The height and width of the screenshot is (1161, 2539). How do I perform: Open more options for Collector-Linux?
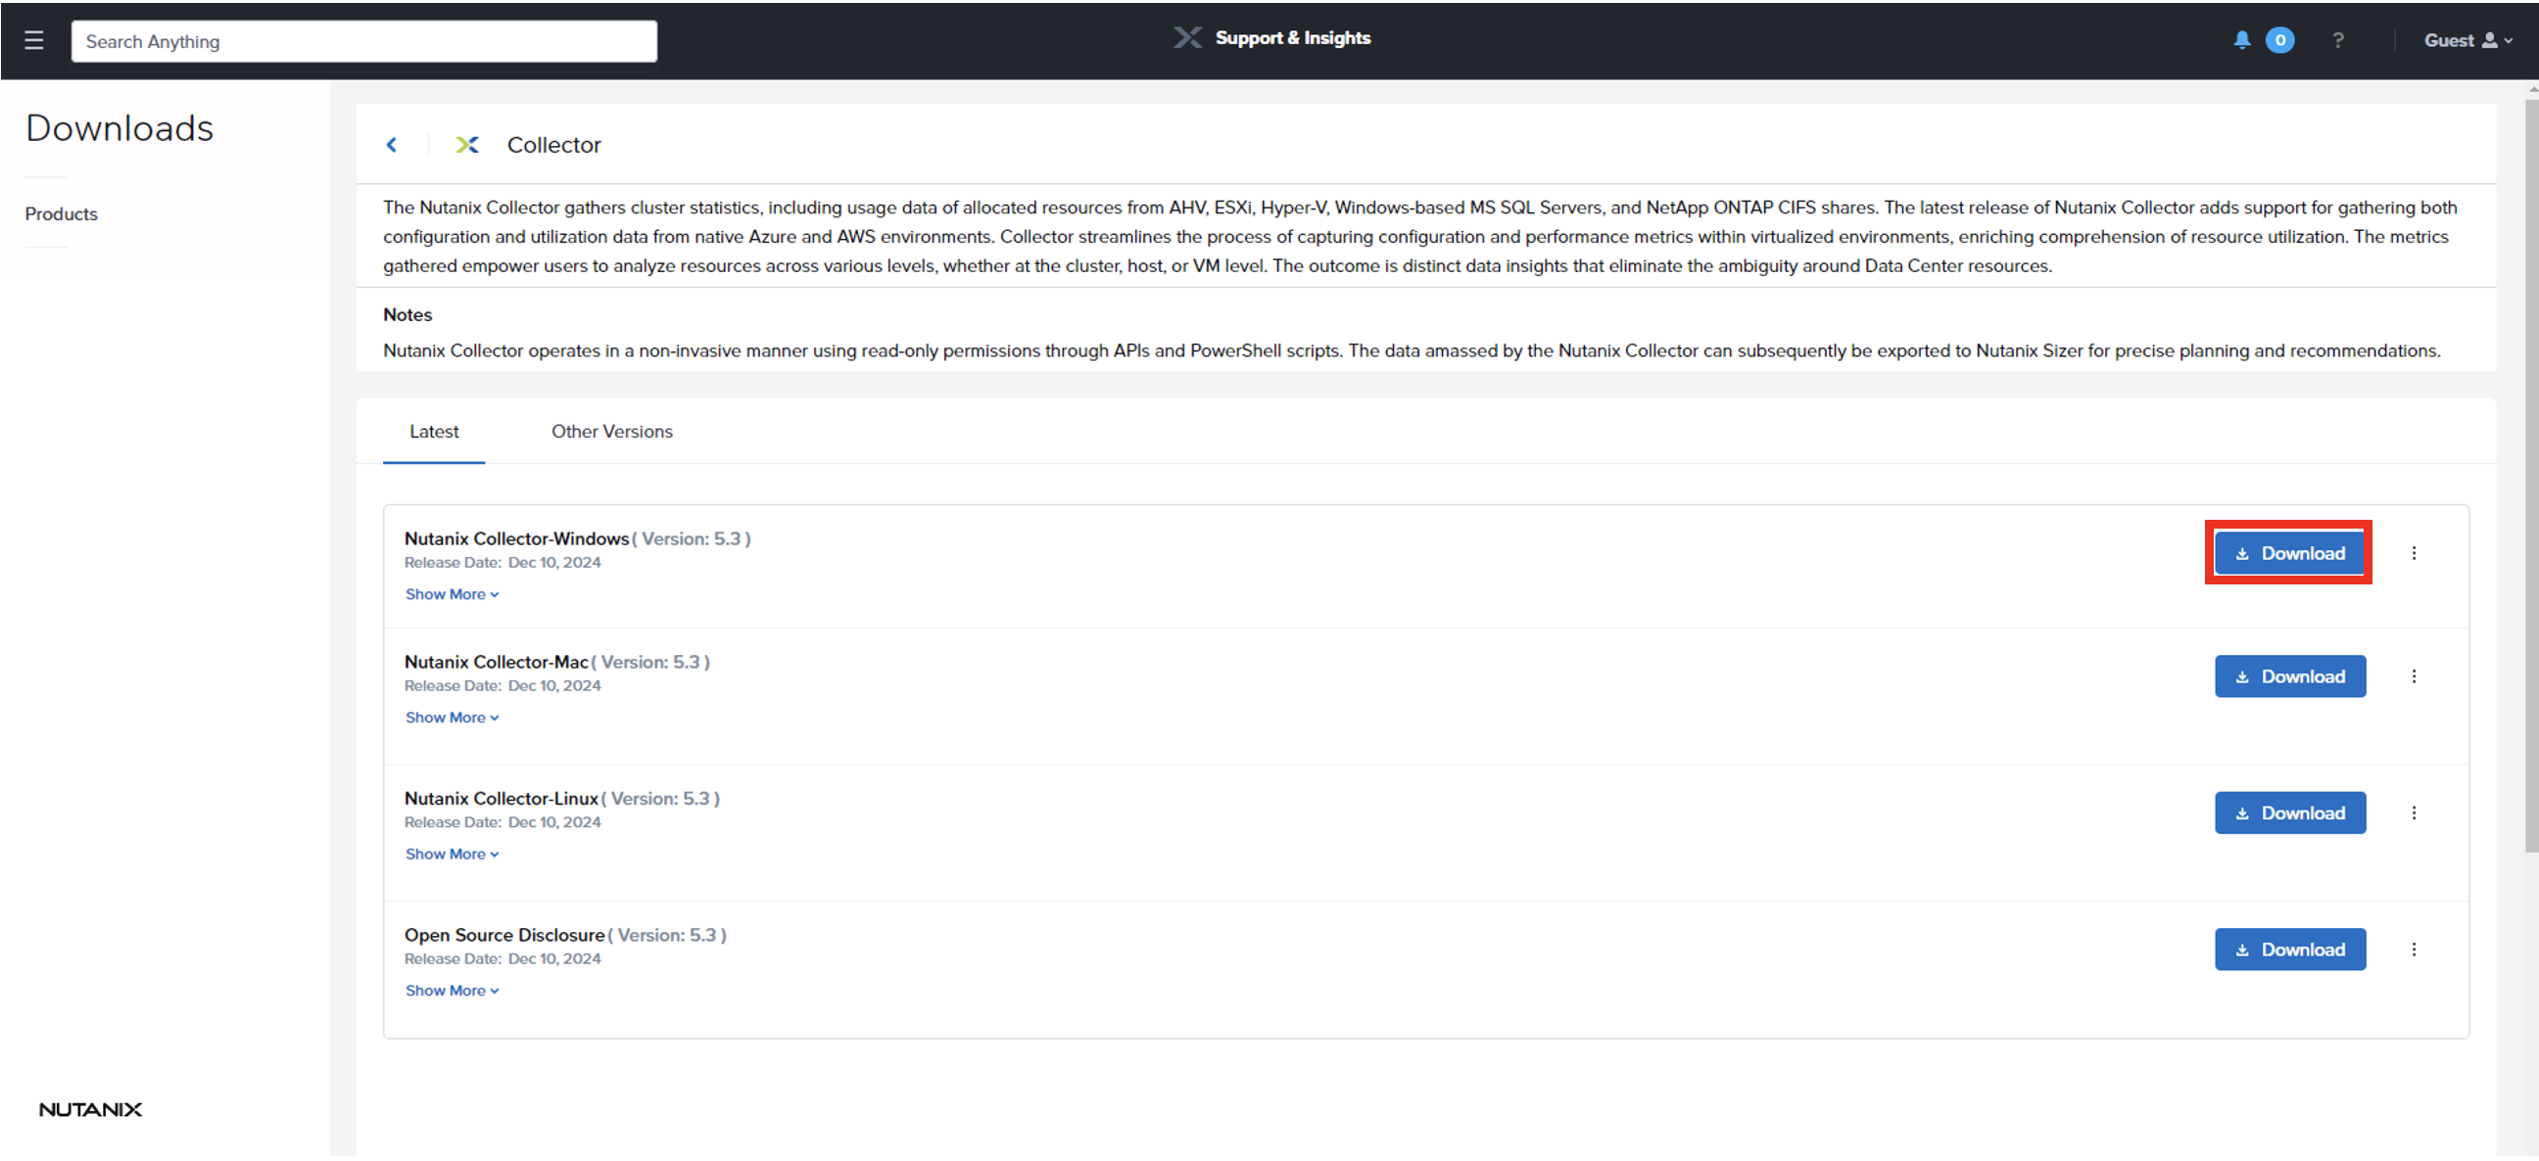[x=2414, y=813]
